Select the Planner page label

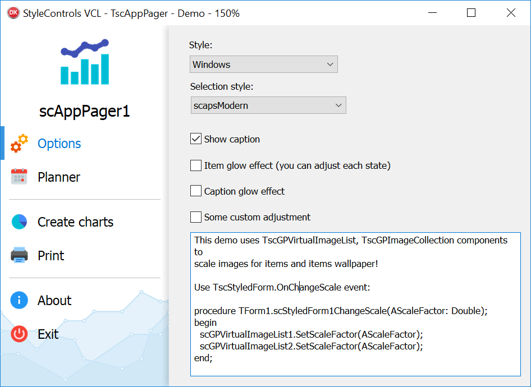pyautogui.click(x=59, y=177)
